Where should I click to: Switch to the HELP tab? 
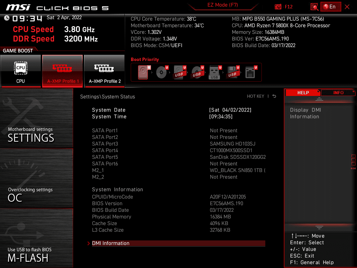coord(303,93)
